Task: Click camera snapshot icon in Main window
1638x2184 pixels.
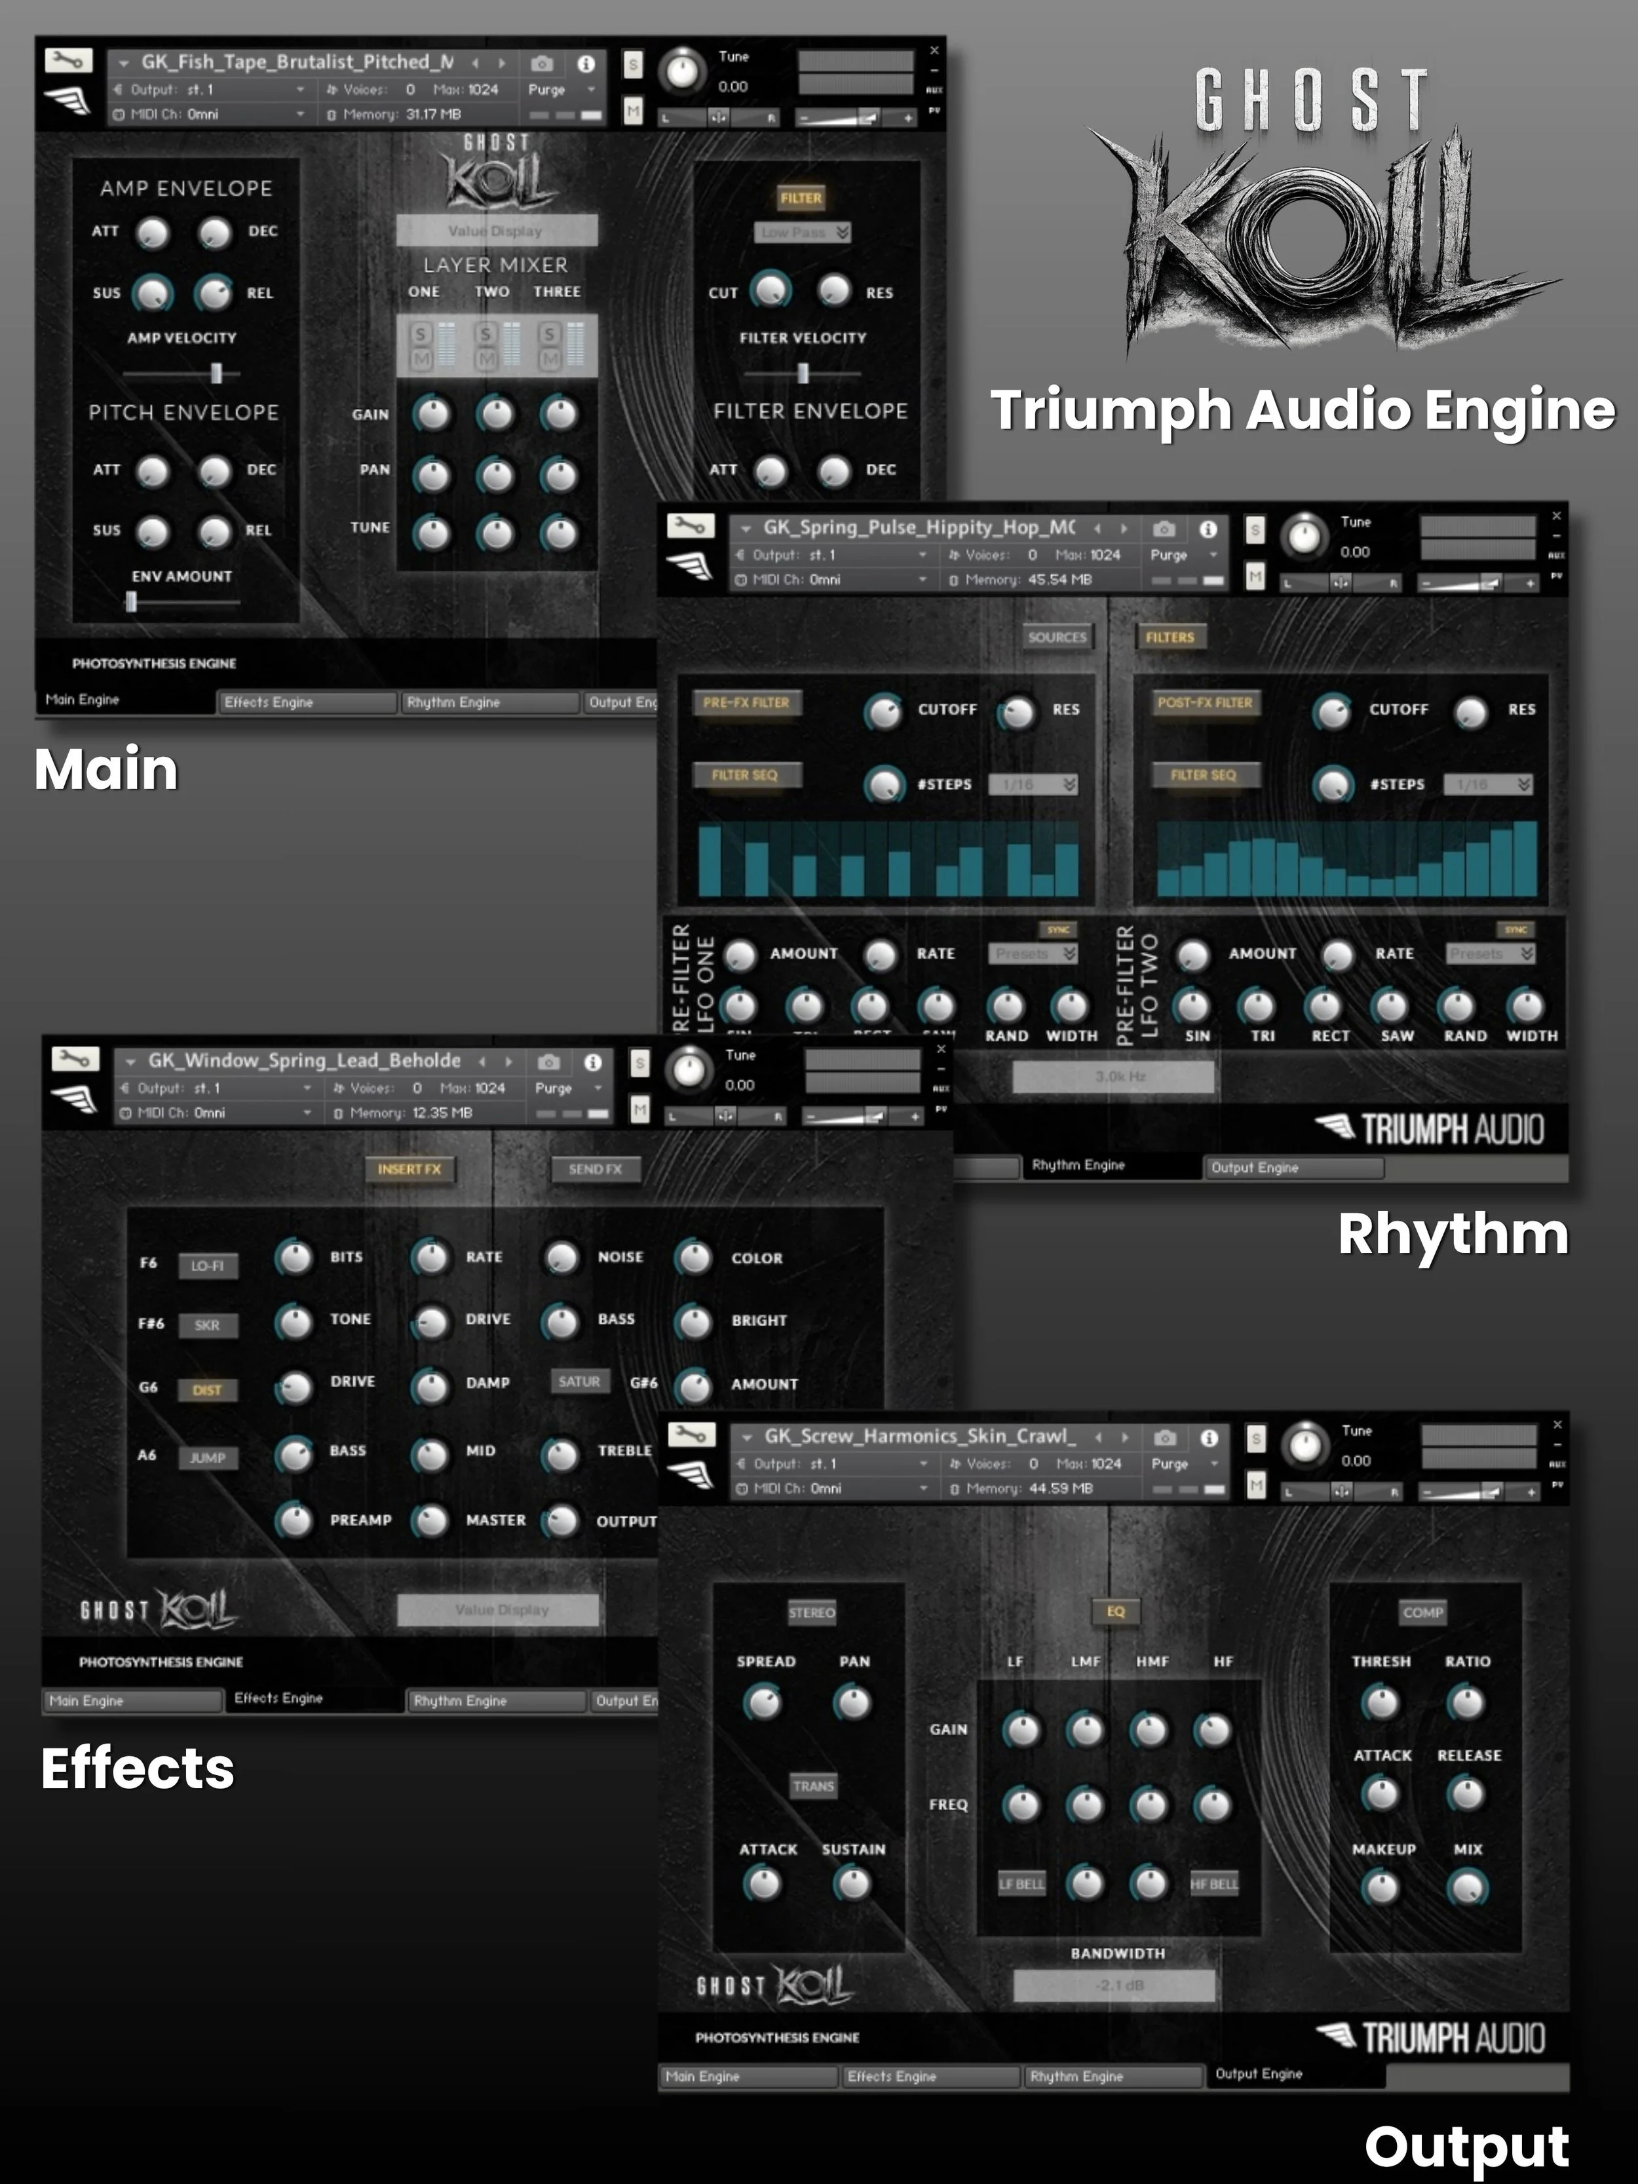Action: pyautogui.click(x=542, y=63)
